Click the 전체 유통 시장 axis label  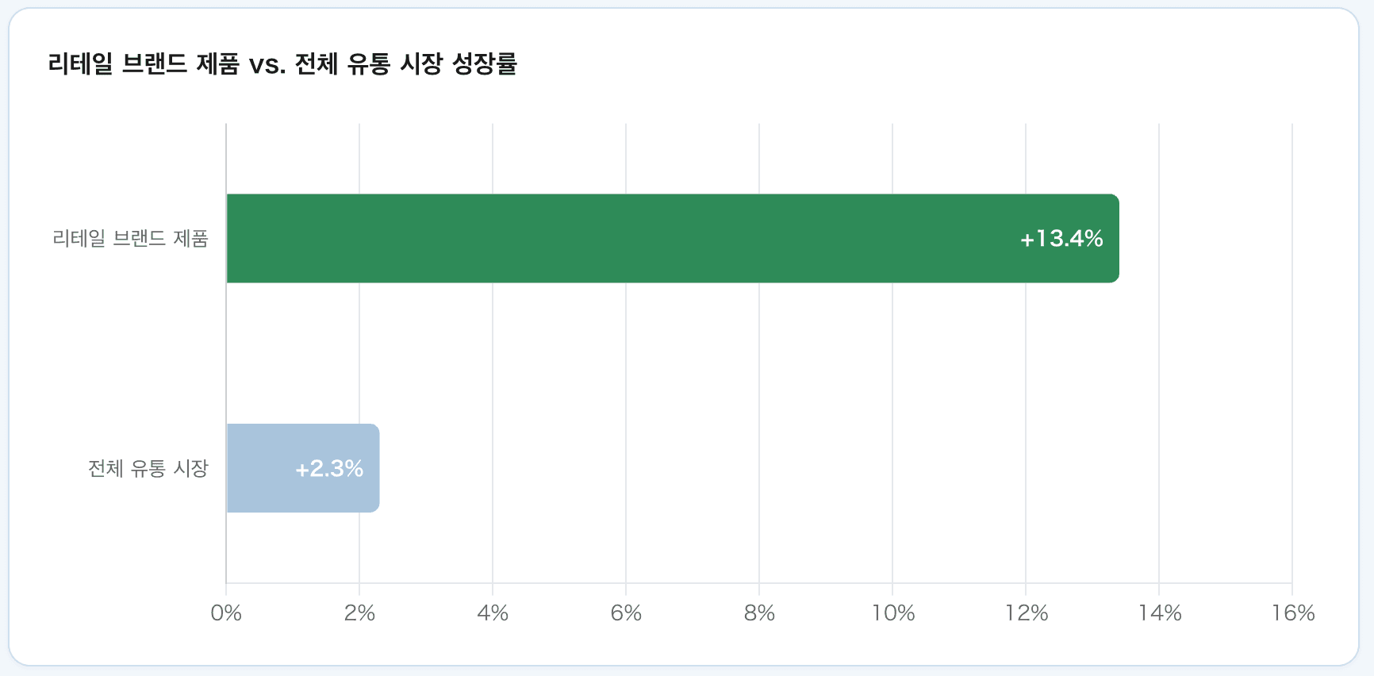tap(148, 468)
